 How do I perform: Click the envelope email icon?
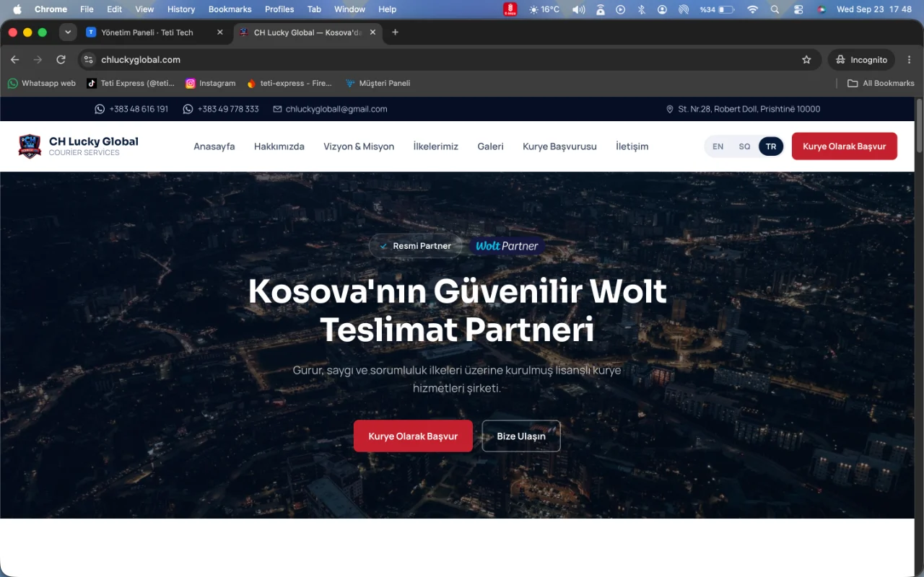point(277,109)
